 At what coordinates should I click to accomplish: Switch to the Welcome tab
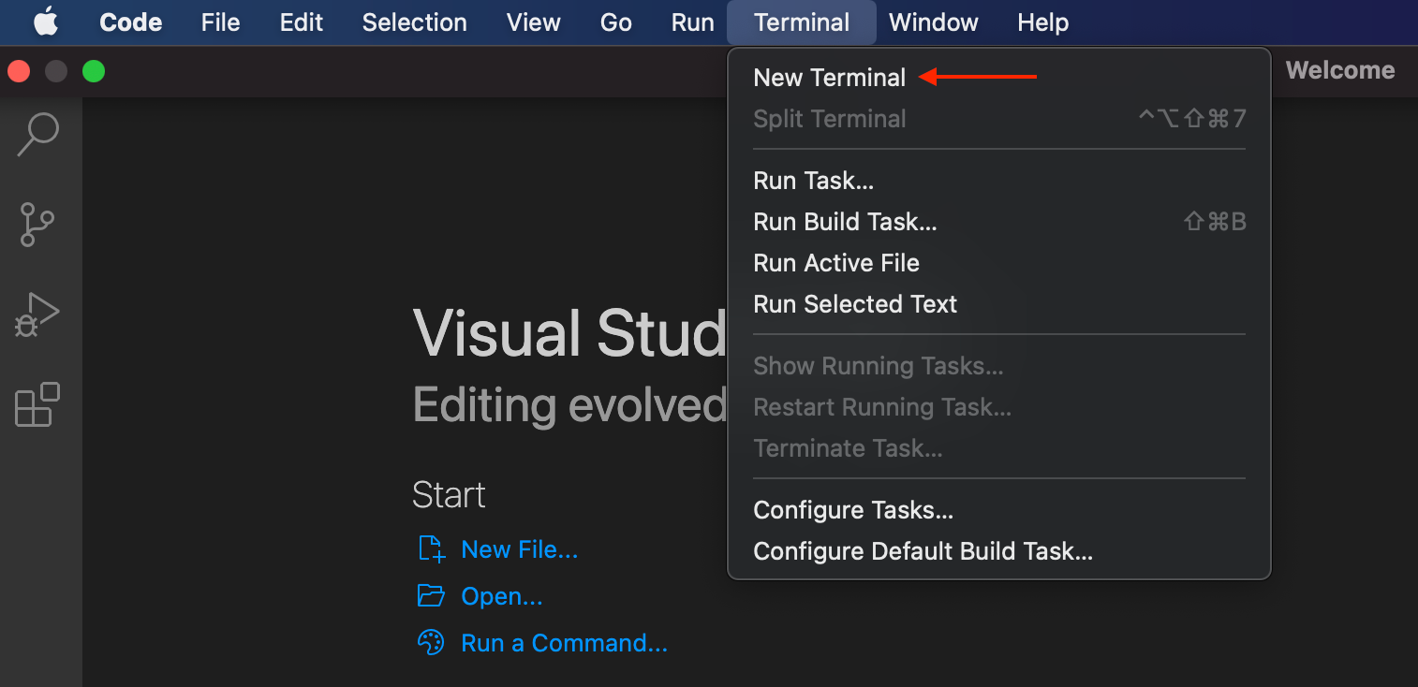(x=1339, y=71)
